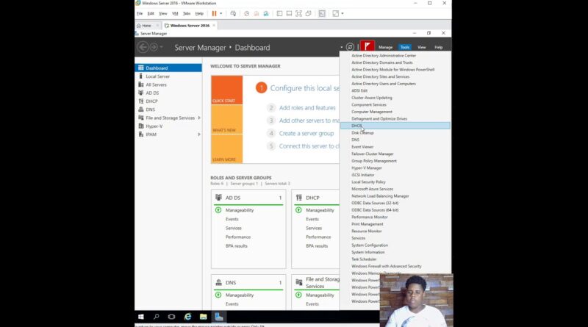588x327 pixels.
Task: Click the LEARN MORE tile
Action: [x=227, y=148]
